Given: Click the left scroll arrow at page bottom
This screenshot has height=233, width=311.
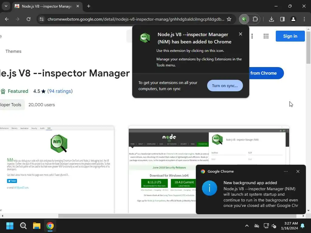Looking at the screenshot, I should (2, 216).
